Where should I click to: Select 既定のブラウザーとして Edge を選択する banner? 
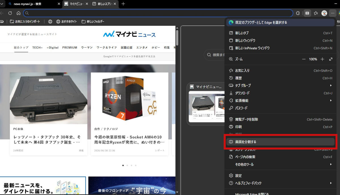pyautogui.click(x=281, y=22)
